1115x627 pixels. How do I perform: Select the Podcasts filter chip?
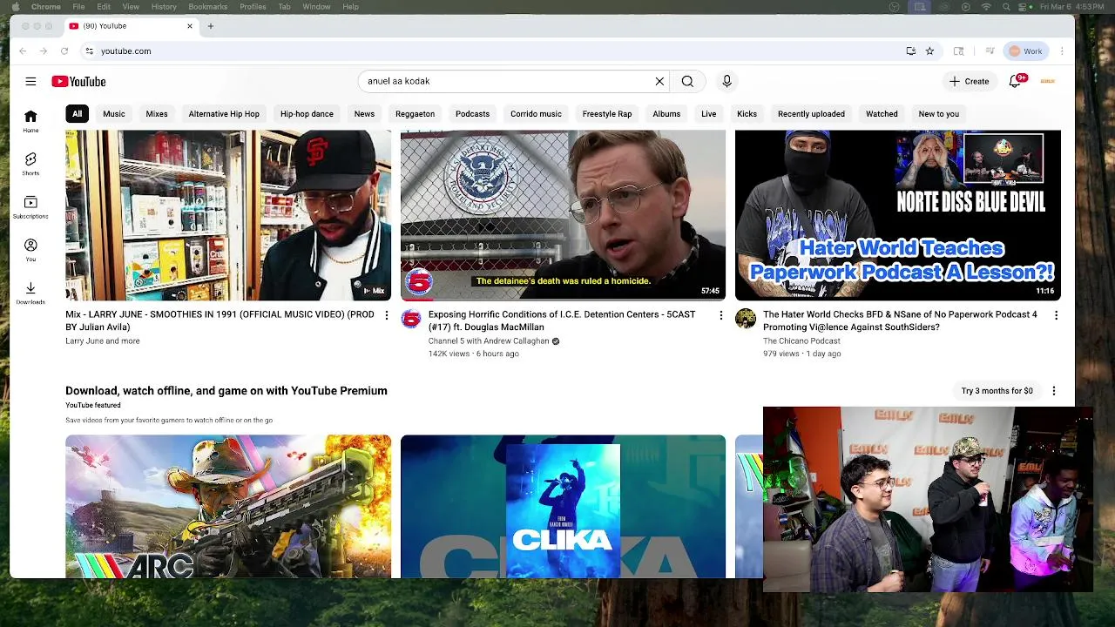[472, 114]
